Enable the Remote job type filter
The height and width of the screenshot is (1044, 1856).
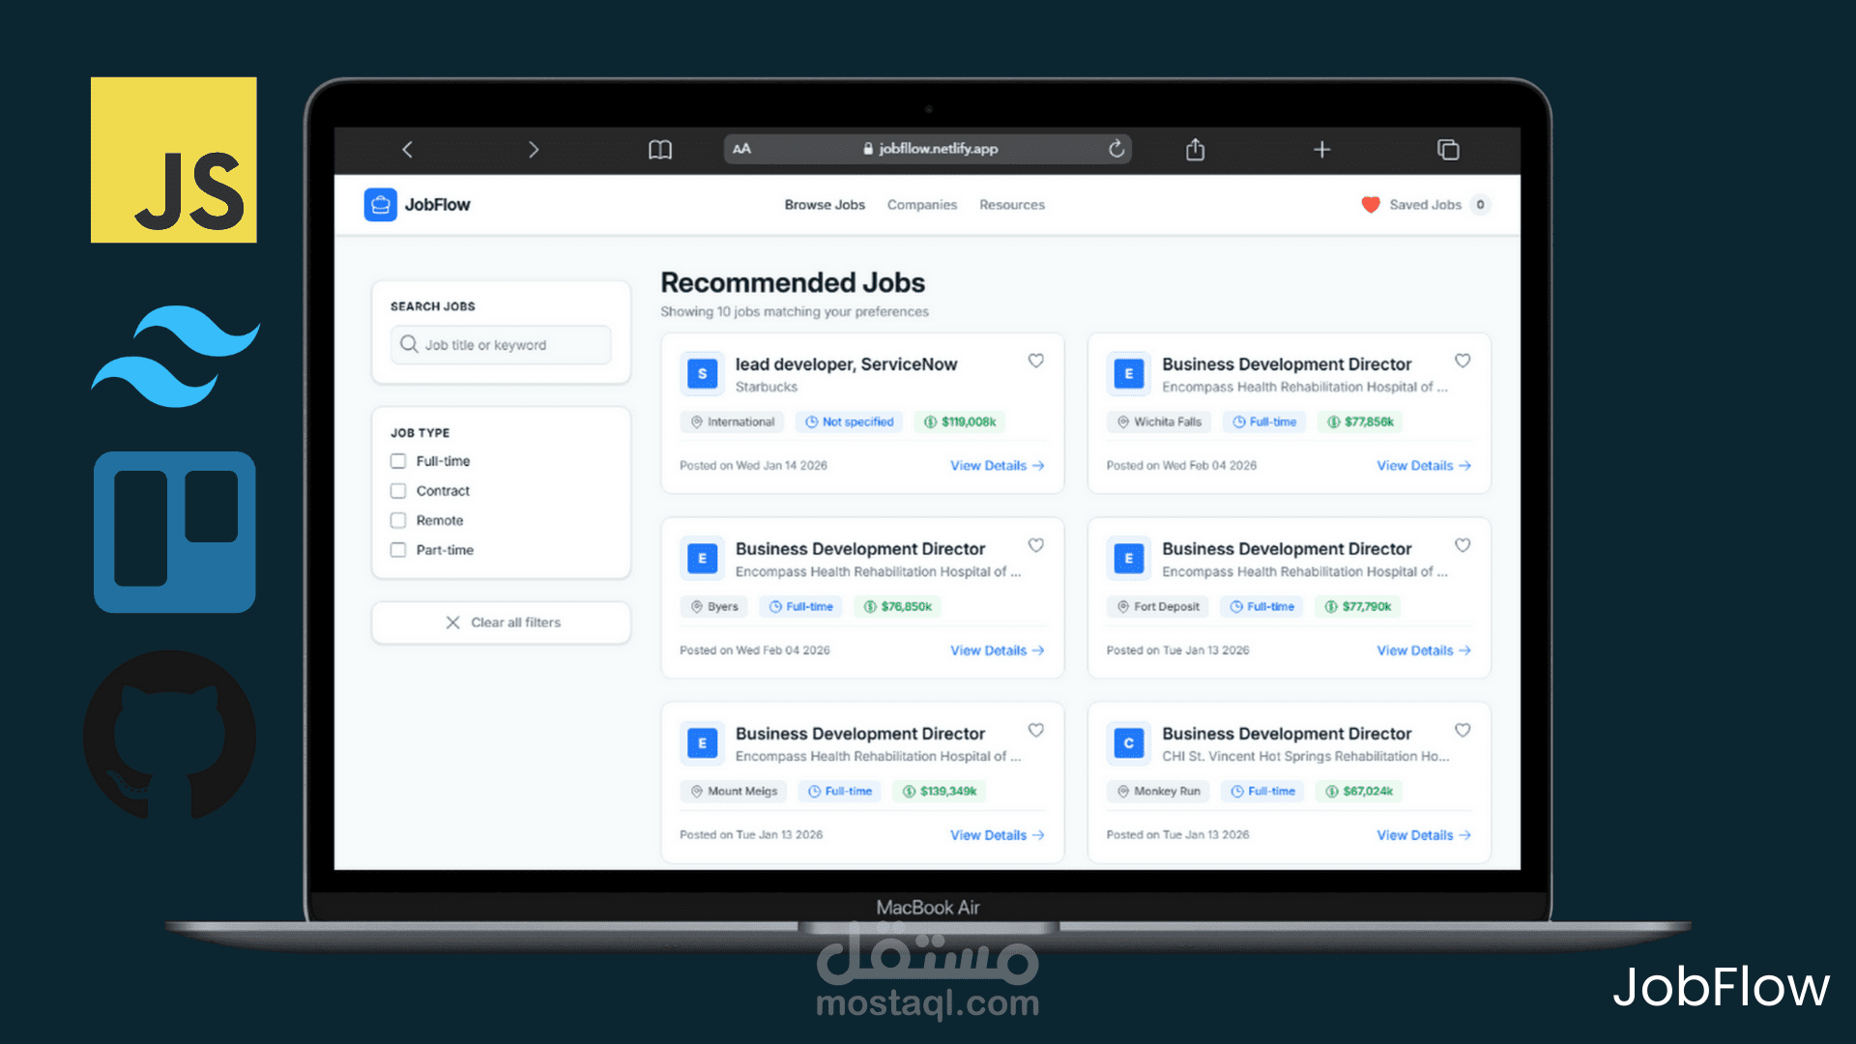pyautogui.click(x=398, y=520)
